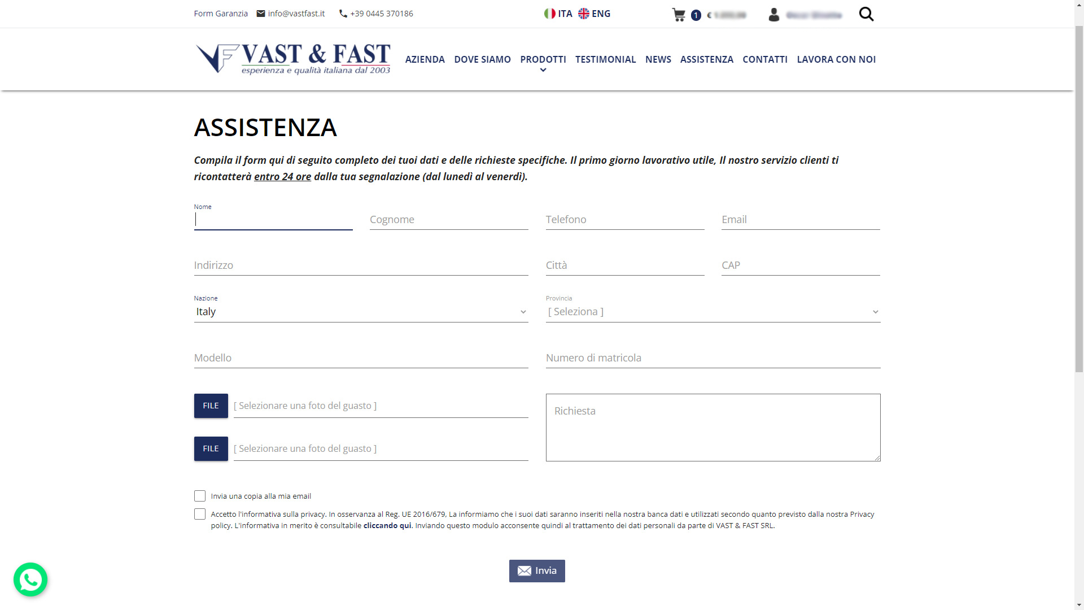The image size is (1084, 610).
Task: Click the shopping cart icon
Action: click(x=679, y=15)
